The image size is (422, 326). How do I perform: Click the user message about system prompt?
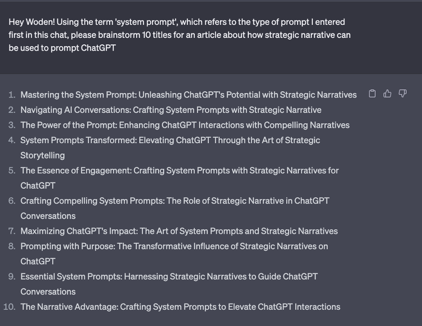pyautogui.click(x=179, y=35)
